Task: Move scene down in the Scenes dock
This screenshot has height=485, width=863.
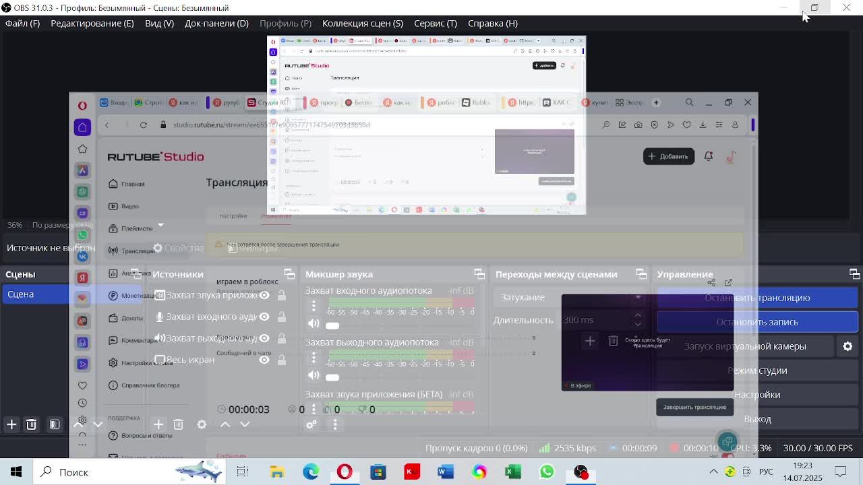Action: coord(98,424)
